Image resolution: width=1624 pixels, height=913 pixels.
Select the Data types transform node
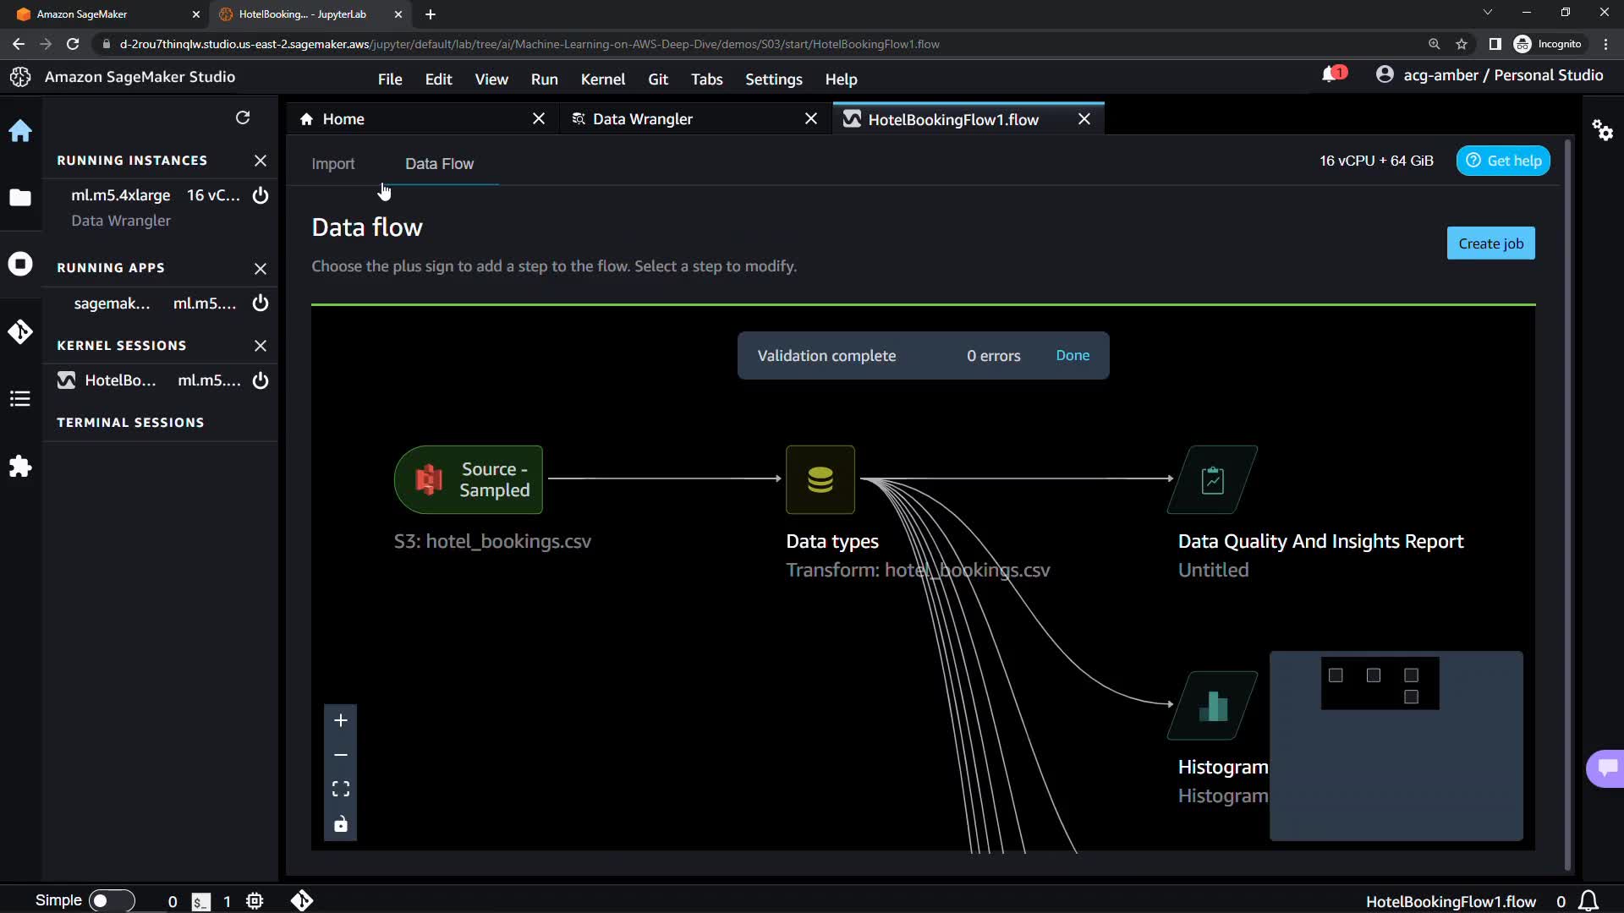[x=820, y=479]
